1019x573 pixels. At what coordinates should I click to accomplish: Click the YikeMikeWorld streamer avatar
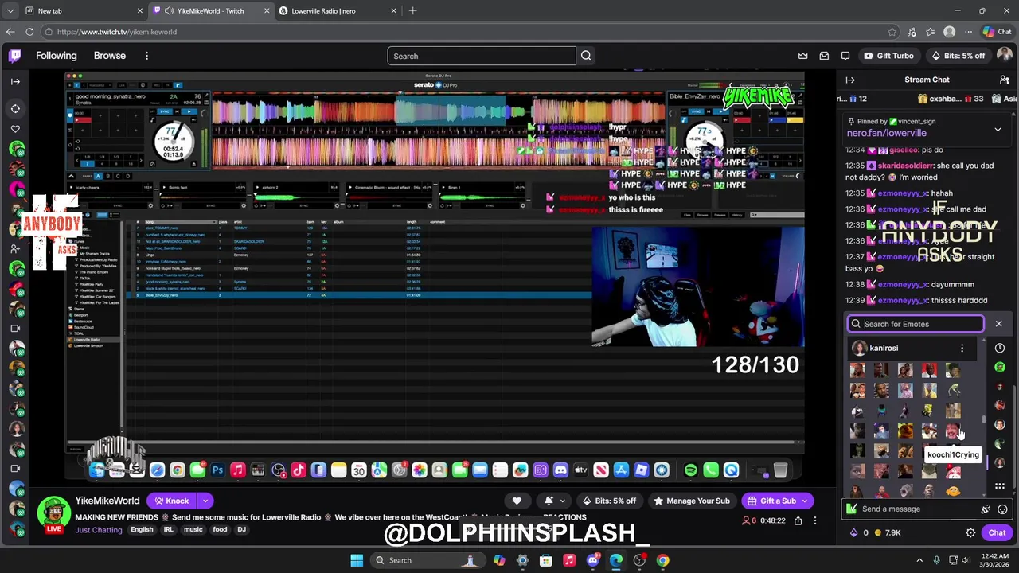53,515
